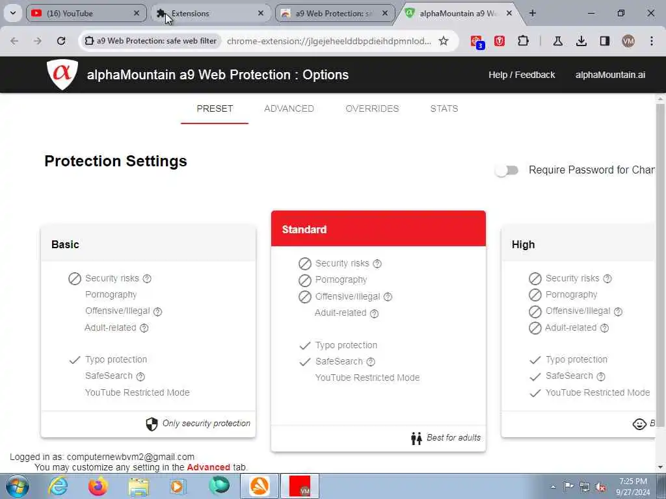Click the red shield extension icon in toolbar

pos(499,41)
